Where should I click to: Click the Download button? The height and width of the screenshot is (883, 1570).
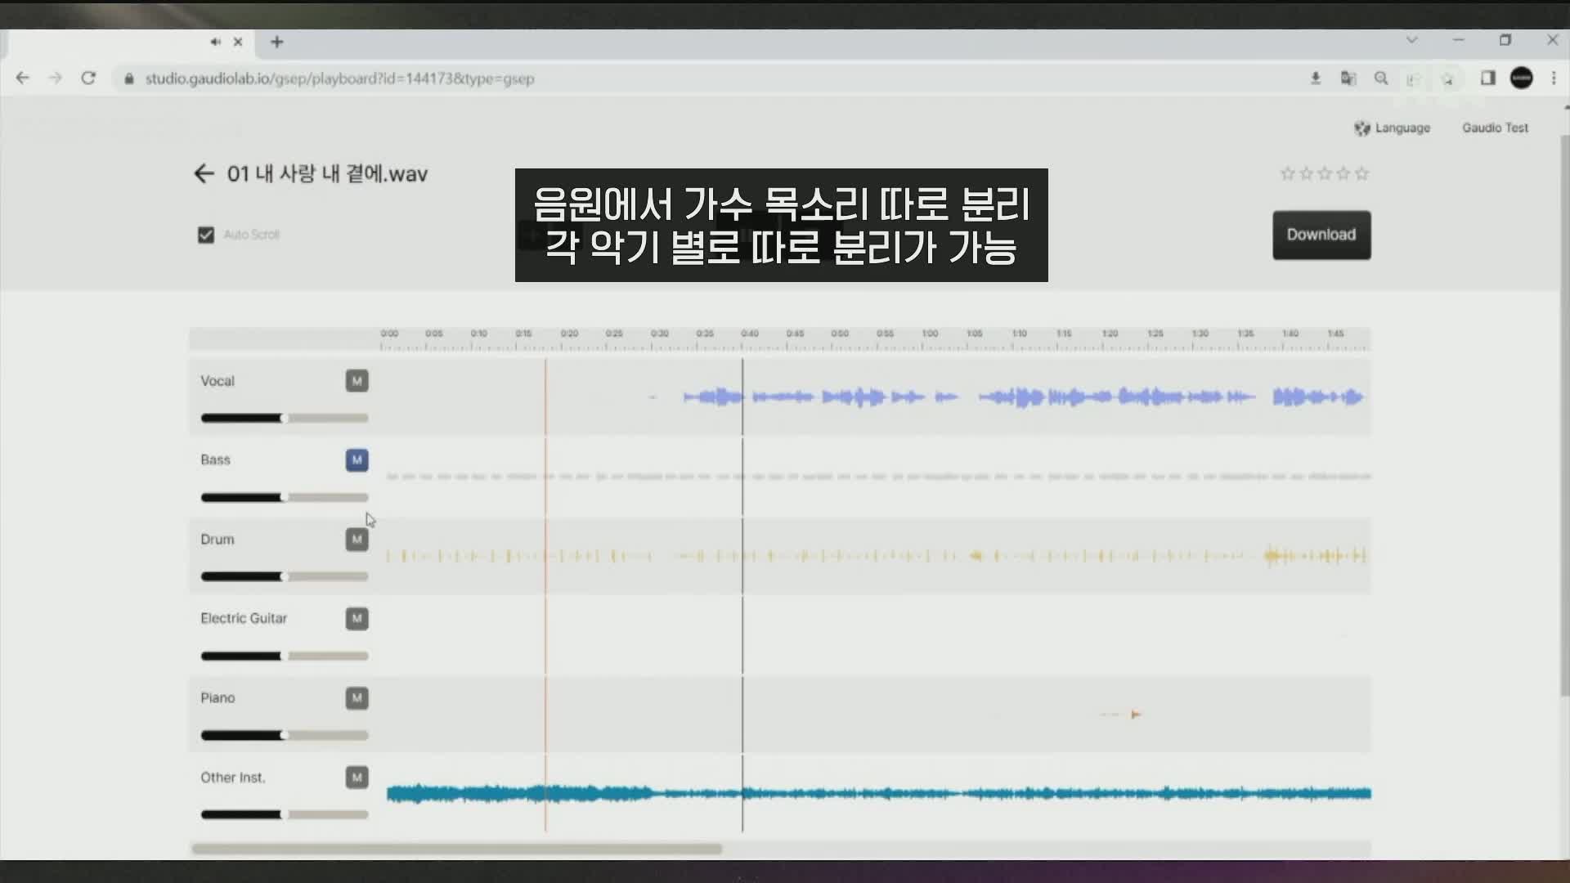click(1321, 235)
